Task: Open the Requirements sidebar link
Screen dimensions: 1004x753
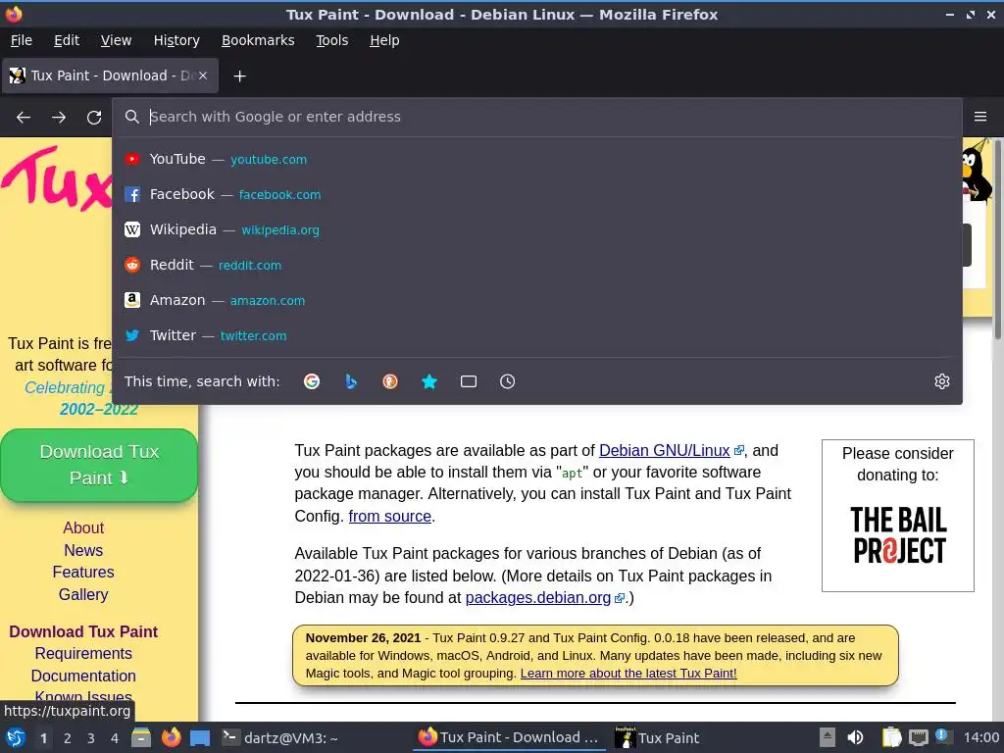Action: (83, 653)
